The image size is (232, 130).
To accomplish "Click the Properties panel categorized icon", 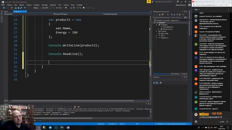I will point(154,83).
